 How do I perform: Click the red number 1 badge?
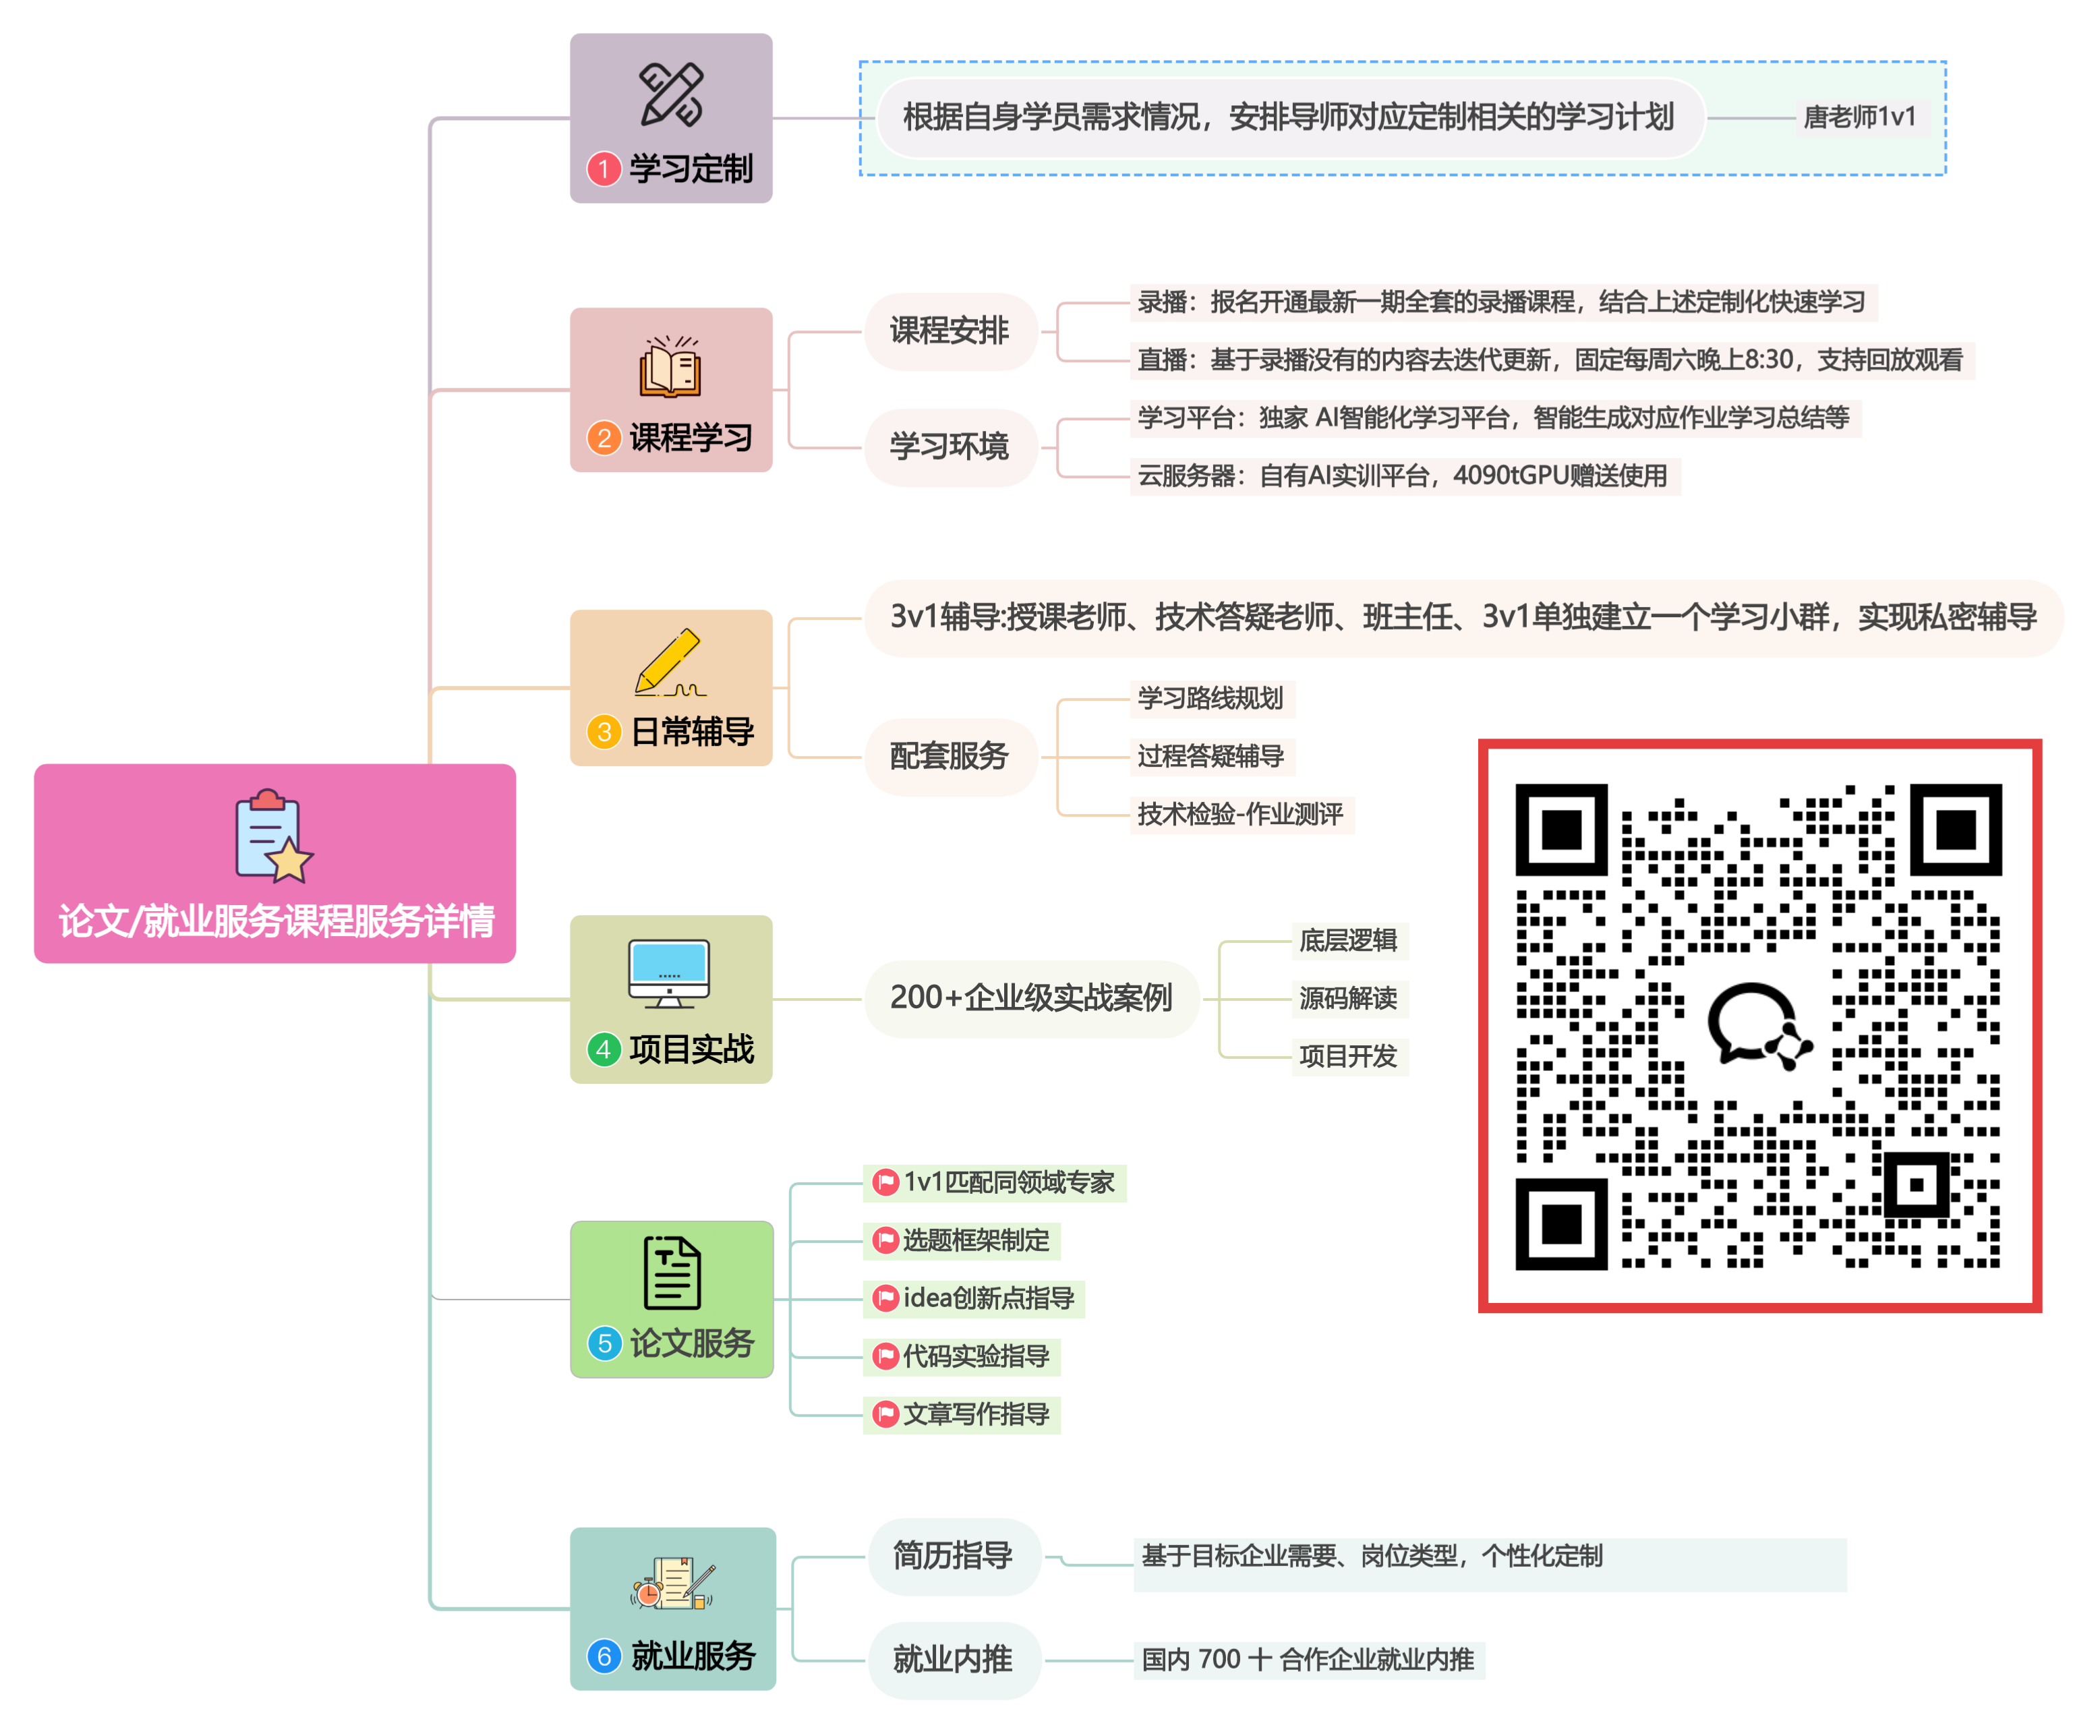click(x=603, y=168)
